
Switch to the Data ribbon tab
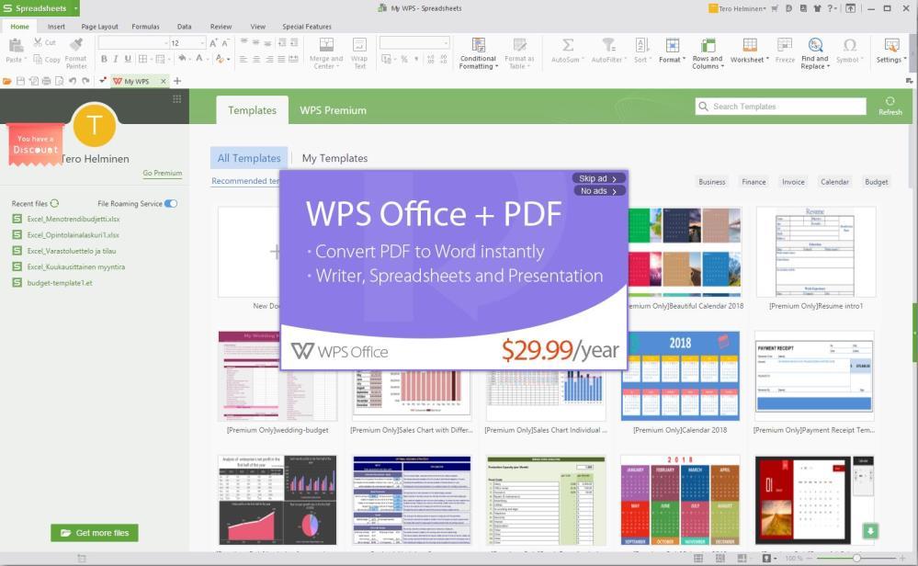185,27
